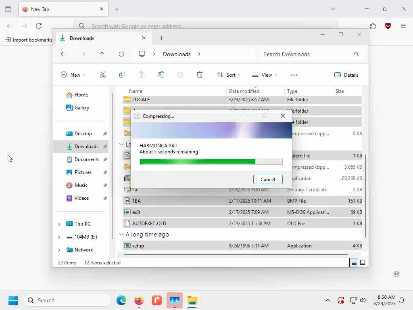
Task: Select the LOCALE folder row
Action: point(242,100)
